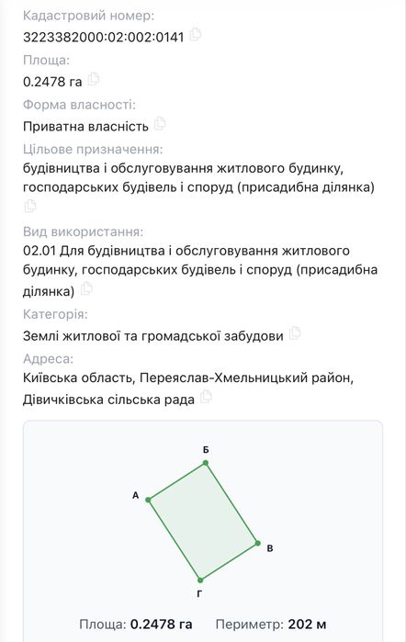The height and width of the screenshot is (642, 406).
Task: Select vertex point В on parcel diagram
Action: tap(258, 544)
